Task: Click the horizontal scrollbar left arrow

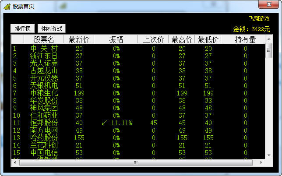Action: (x=14, y=162)
